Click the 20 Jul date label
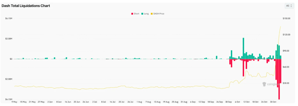The width and height of the screenshot is (298, 106). tap(122, 102)
